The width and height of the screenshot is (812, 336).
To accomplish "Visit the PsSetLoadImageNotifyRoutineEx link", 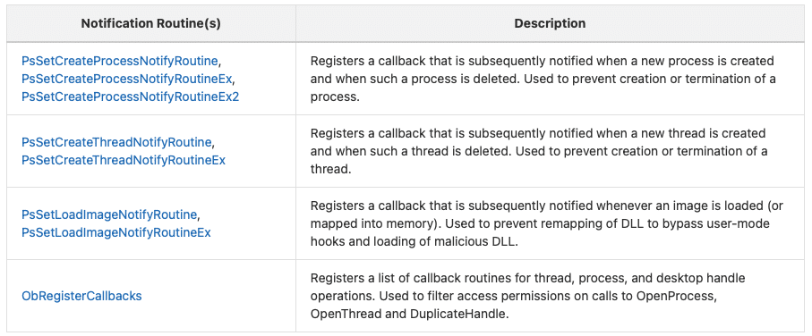I will click(116, 232).
